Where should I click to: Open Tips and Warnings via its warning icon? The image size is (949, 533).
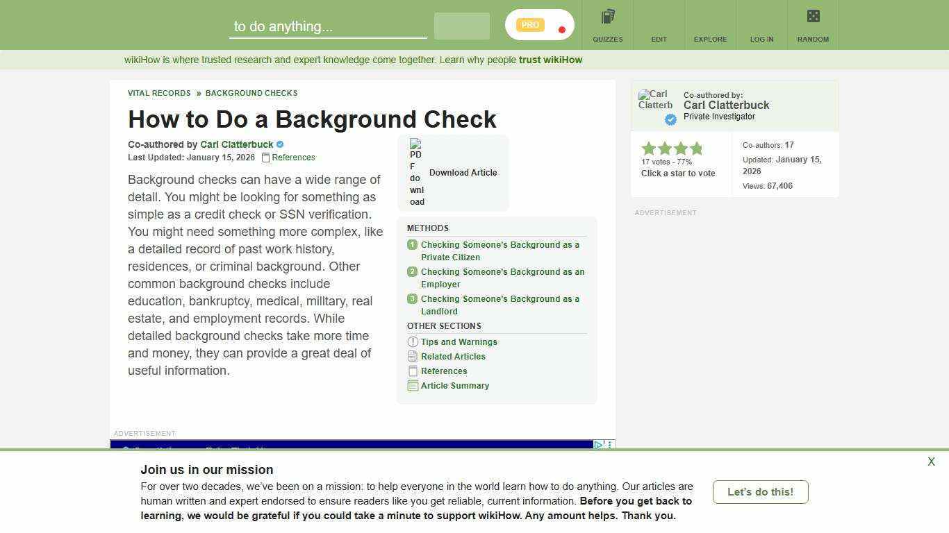click(x=413, y=341)
